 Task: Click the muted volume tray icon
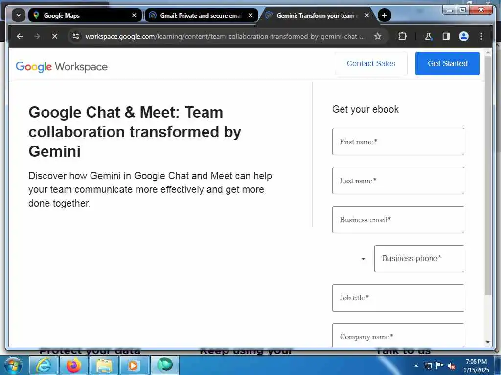[x=452, y=366]
